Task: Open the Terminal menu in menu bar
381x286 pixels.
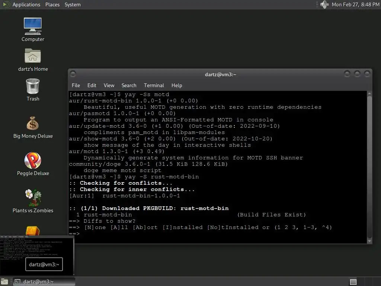Action: (154, 85)
